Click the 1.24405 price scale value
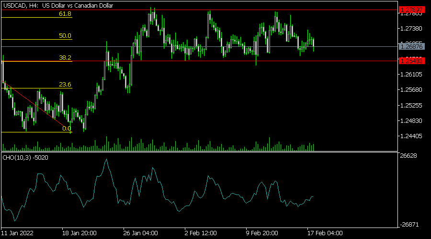Image resolution: width=431 pixels, height=239 pixels. pyautogui.click(x=411, y=136)
